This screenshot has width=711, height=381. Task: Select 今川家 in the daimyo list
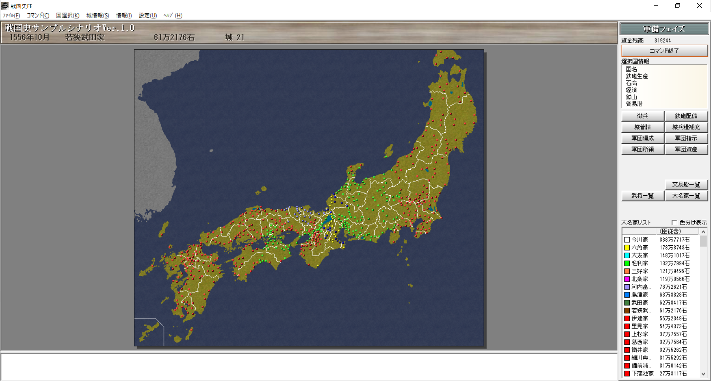640,240
